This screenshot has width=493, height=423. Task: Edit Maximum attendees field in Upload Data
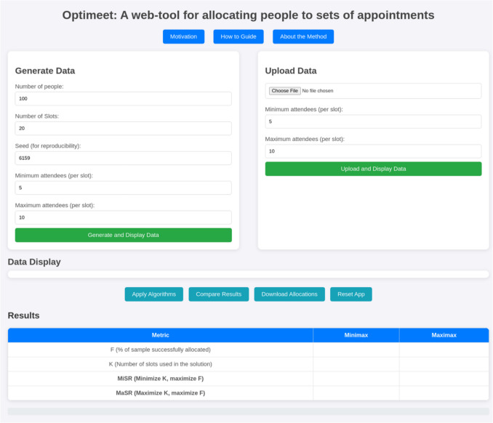click(373, 151)
